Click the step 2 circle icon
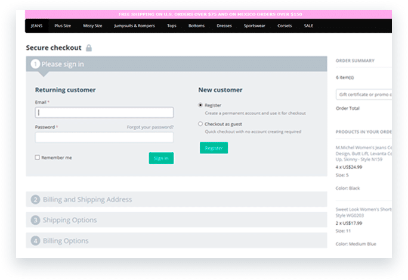 pyautogui.click(x=35, y=200)
